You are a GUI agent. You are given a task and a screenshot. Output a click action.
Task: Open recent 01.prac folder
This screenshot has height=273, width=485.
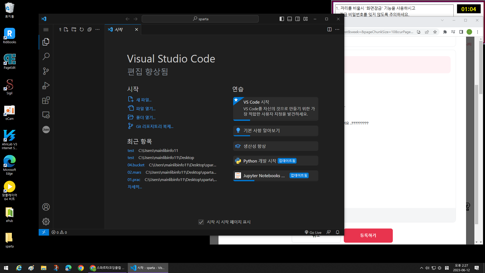tap(134, 179)
